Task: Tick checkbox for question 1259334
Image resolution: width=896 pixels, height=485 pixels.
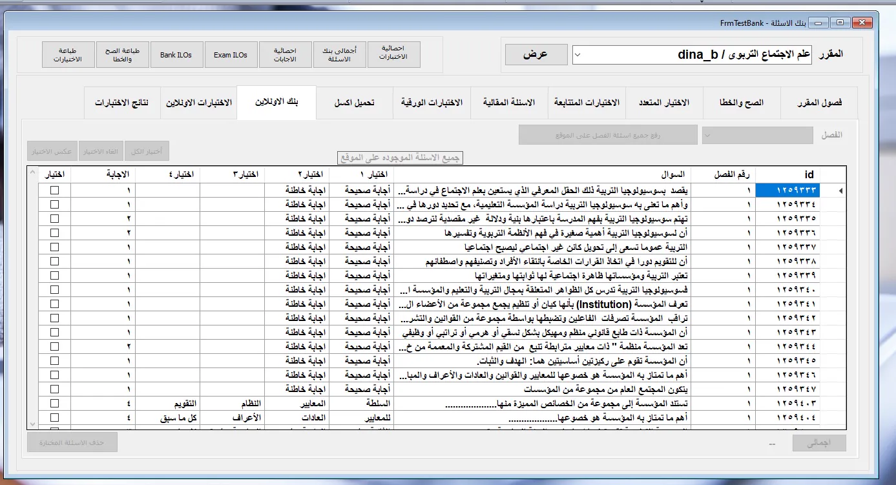Action: 54,205
